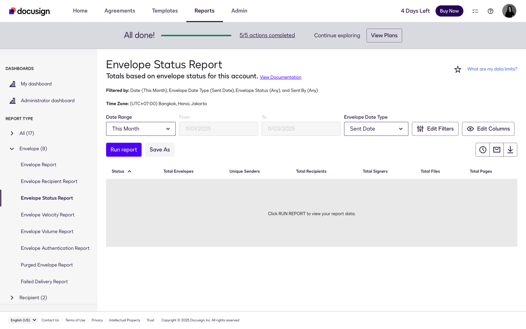Image resolution: width=526 pixels, height=329 pixels.
Task: Open Intellectual Property footer link
Action: tap(125, 320)
